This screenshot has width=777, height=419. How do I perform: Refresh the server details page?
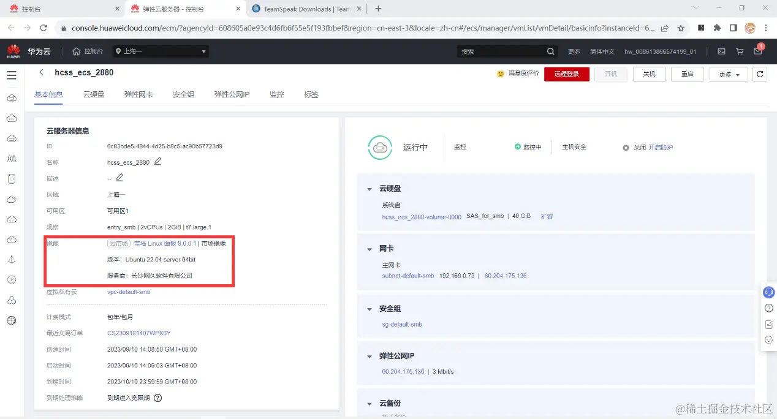[x=760, y=74]
